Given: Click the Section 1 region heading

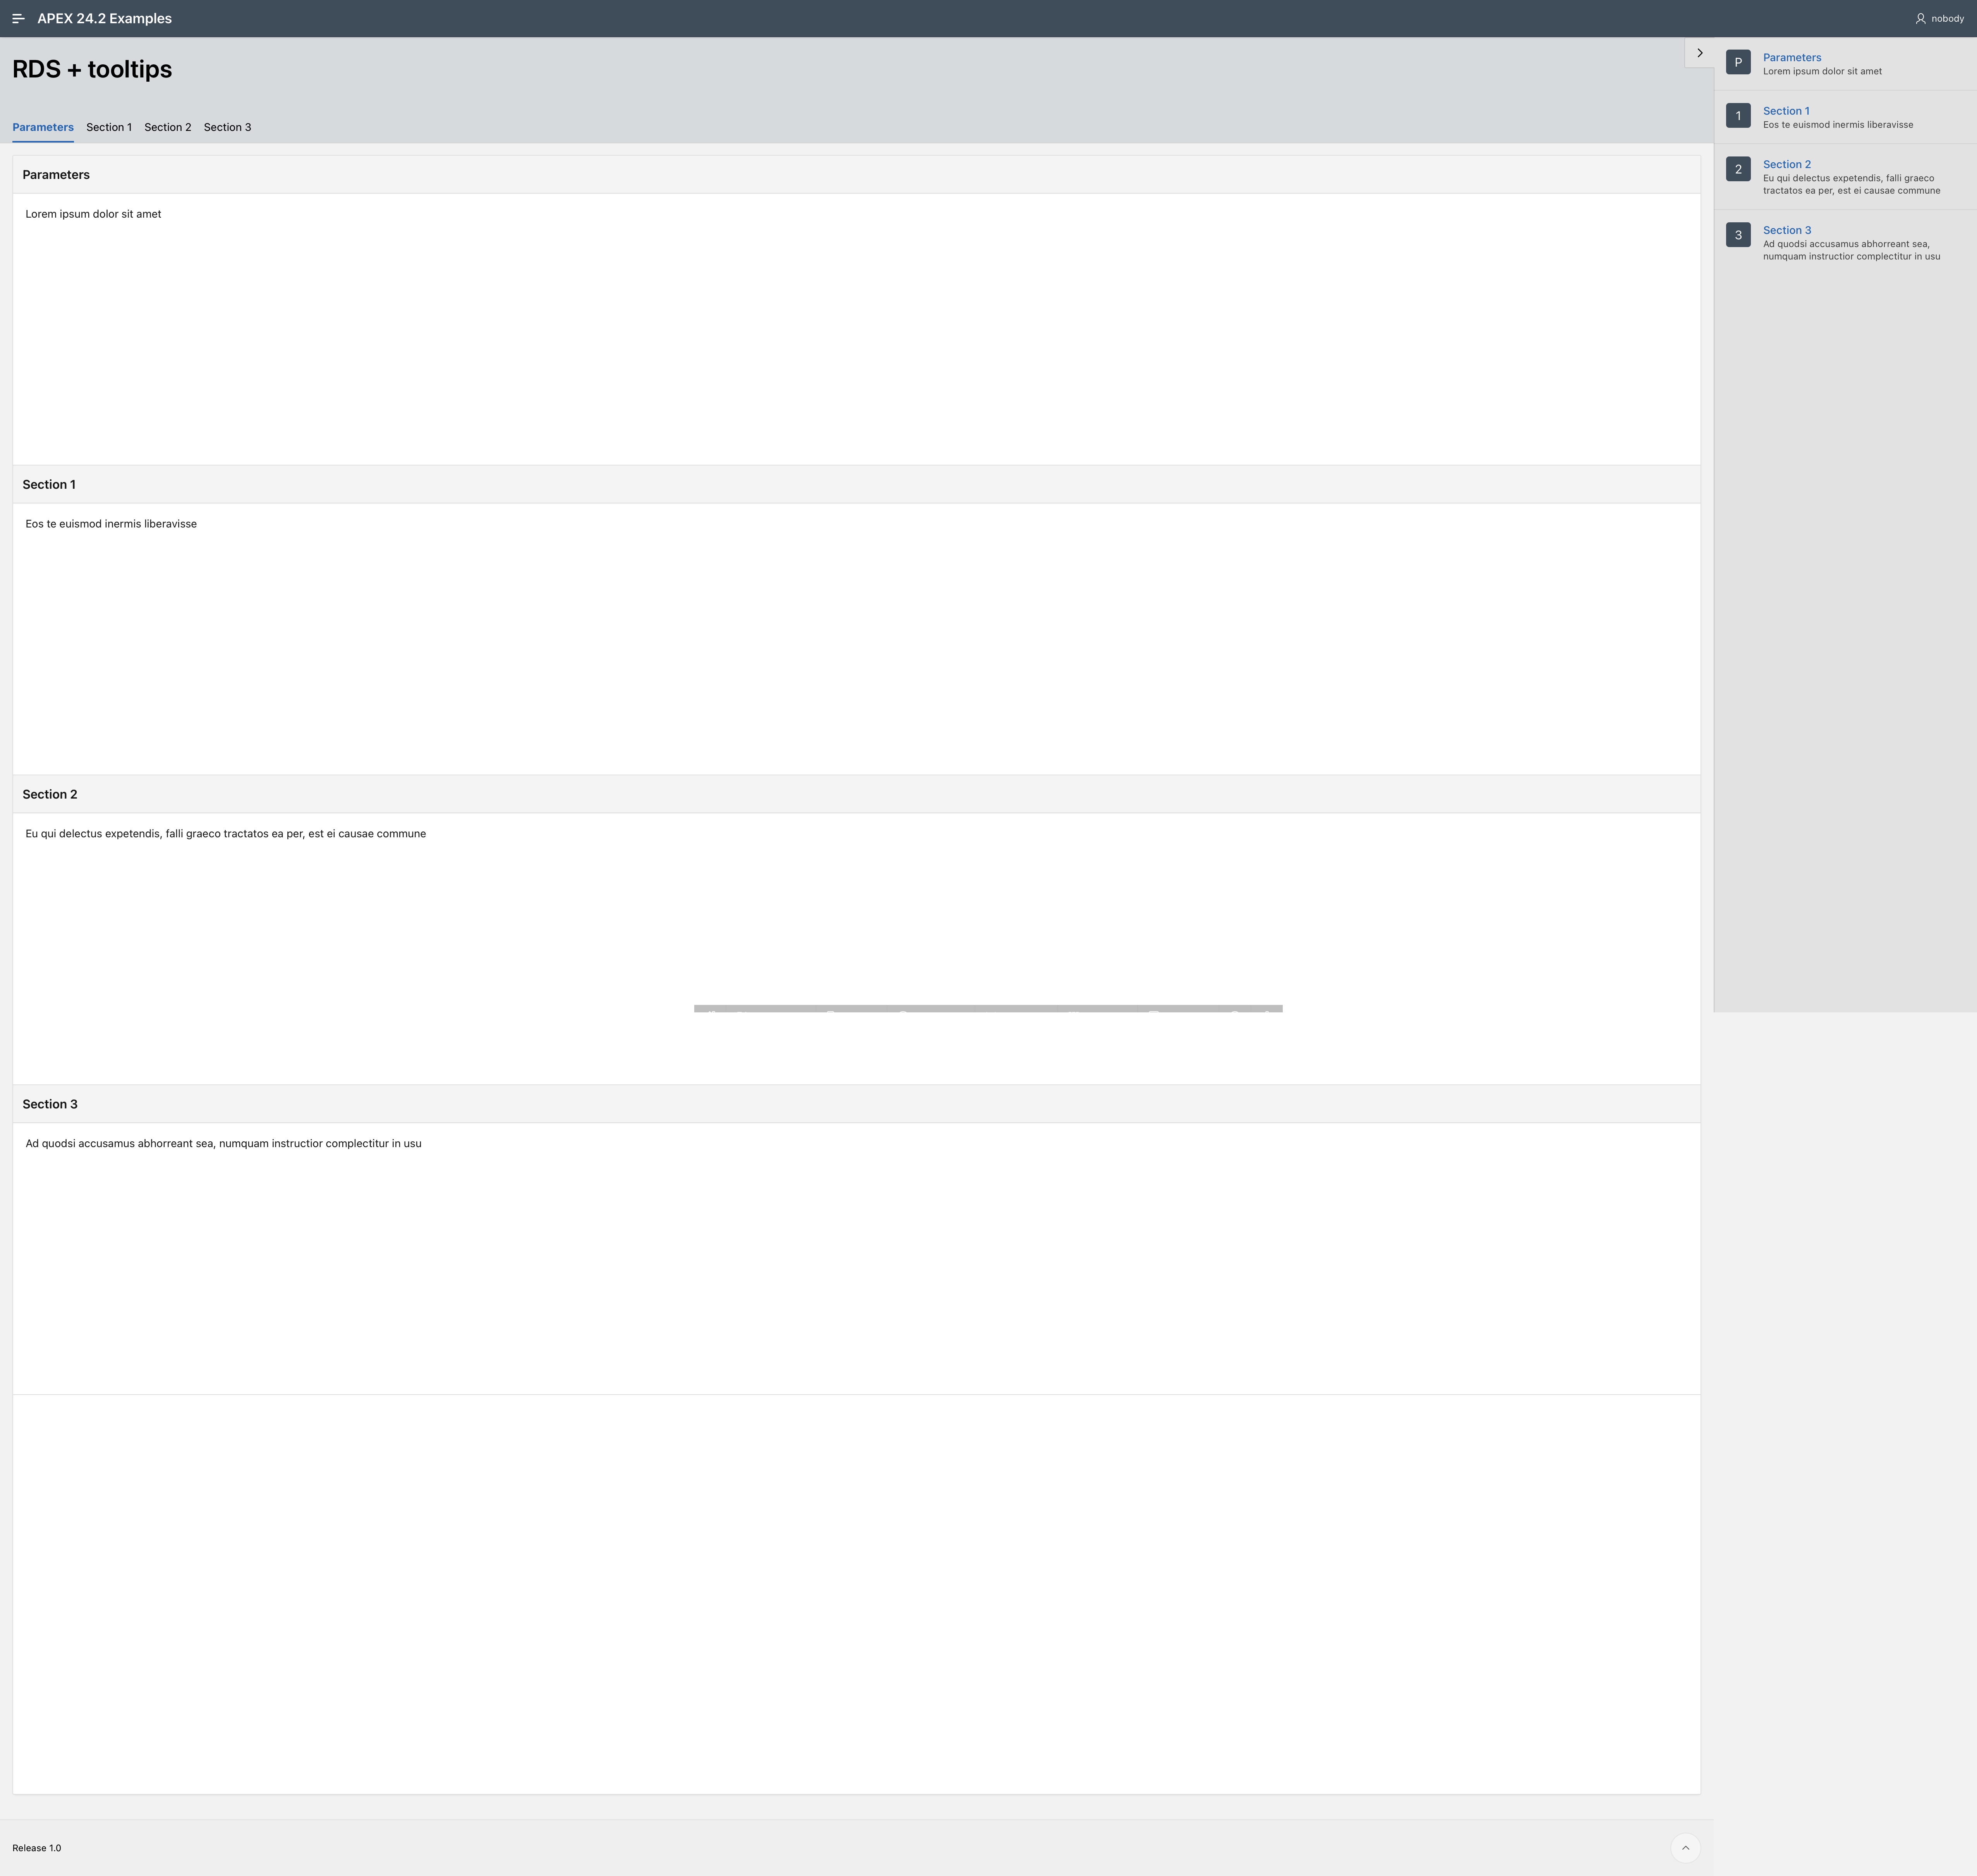Looking at the screenshot, I should 49,485.
